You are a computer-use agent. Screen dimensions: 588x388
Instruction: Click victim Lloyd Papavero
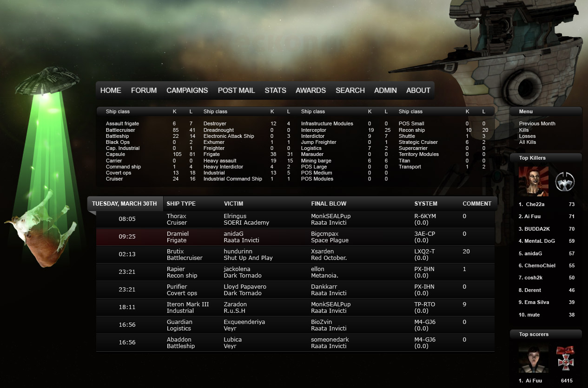click(245, 287)
